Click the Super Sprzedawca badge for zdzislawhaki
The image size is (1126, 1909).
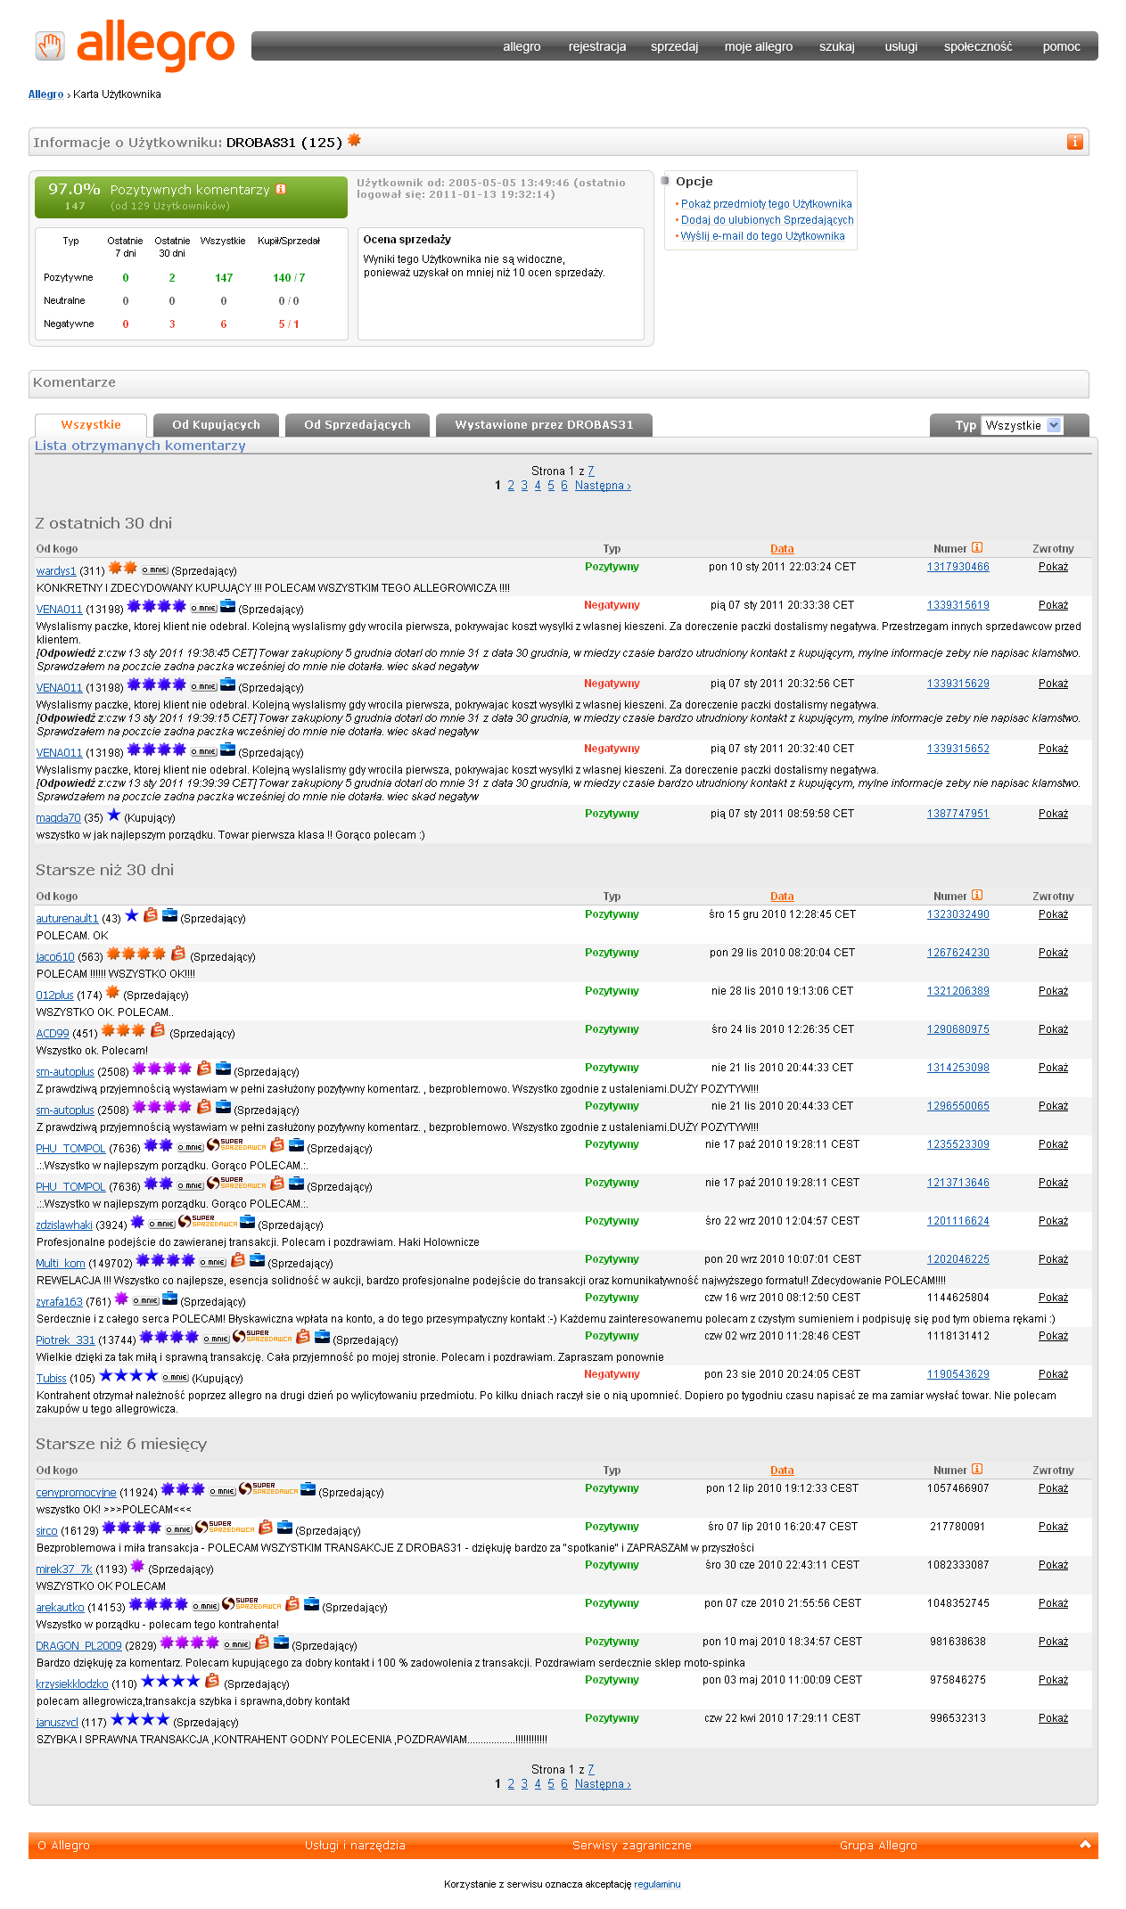208,1221
